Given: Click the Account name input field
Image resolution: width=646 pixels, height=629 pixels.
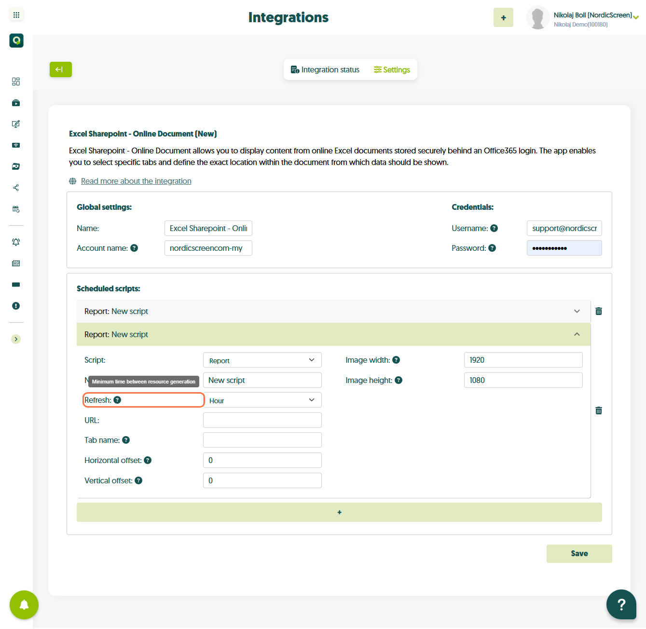Looking at the screenshot, I should click(208, 248).
